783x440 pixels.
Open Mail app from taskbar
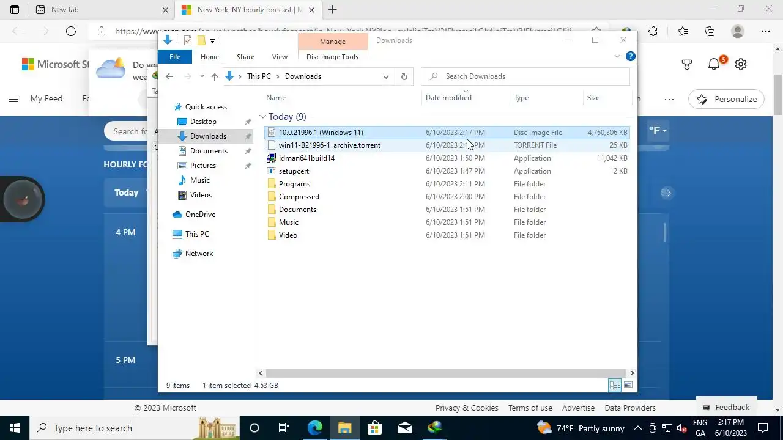pos(404,428)
